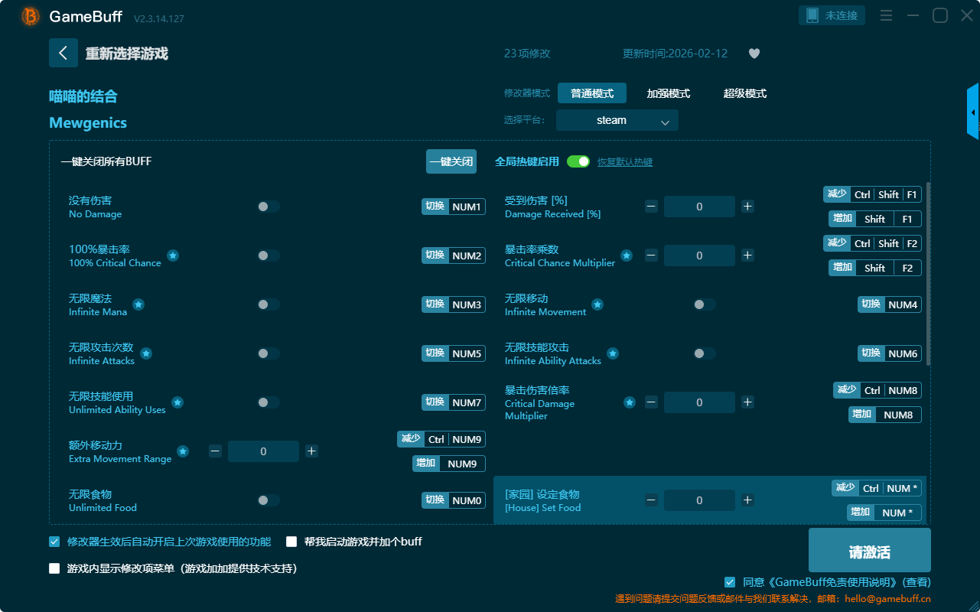Click the back arrow to reselect game
Image resolution: width=980 pixels, height=612 pixels.
click(x=63, y=53)
